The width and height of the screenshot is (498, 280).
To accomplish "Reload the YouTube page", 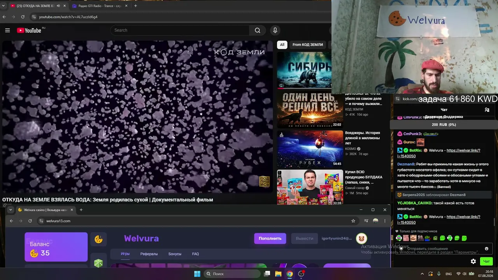I will [x=23, y=17].
